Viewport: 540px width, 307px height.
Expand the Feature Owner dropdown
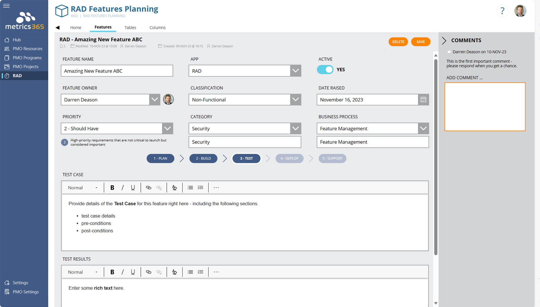[x=155, y=100]
